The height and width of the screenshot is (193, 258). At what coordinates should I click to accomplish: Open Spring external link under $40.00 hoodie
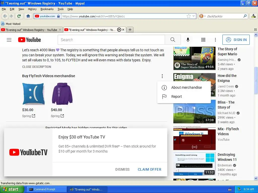pyautogui.click(x=57, y=116)
